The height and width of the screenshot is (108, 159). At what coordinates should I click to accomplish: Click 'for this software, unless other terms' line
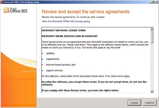86,76
